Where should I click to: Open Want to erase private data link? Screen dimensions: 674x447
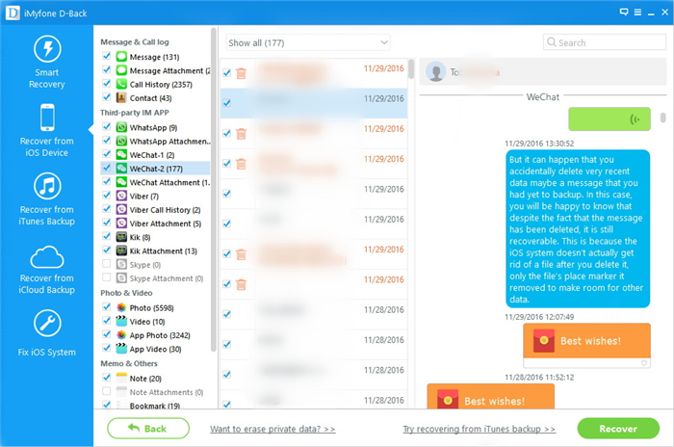pos(272,429)
